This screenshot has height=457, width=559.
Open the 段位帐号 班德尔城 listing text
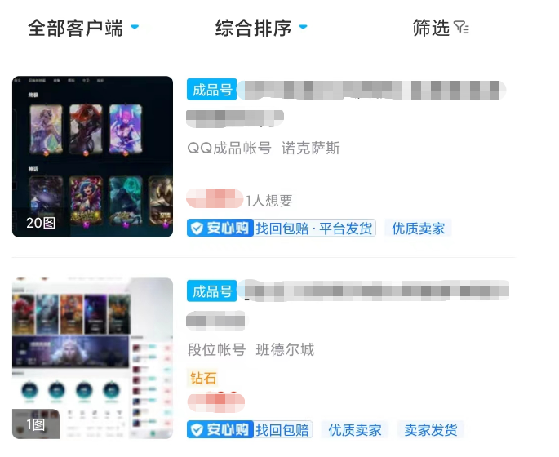(251, 349)
